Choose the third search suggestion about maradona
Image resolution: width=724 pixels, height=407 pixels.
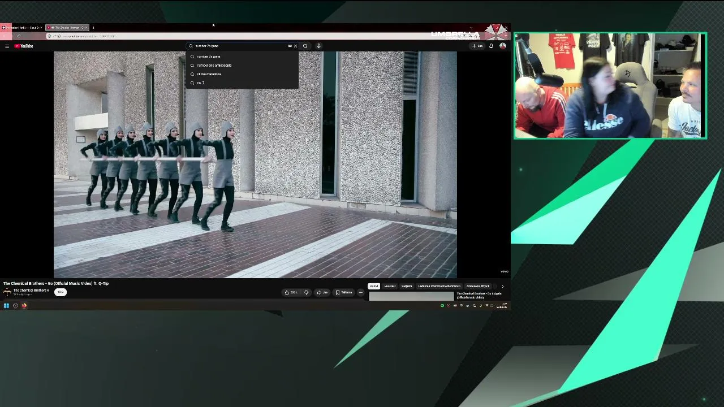(242, 74)
